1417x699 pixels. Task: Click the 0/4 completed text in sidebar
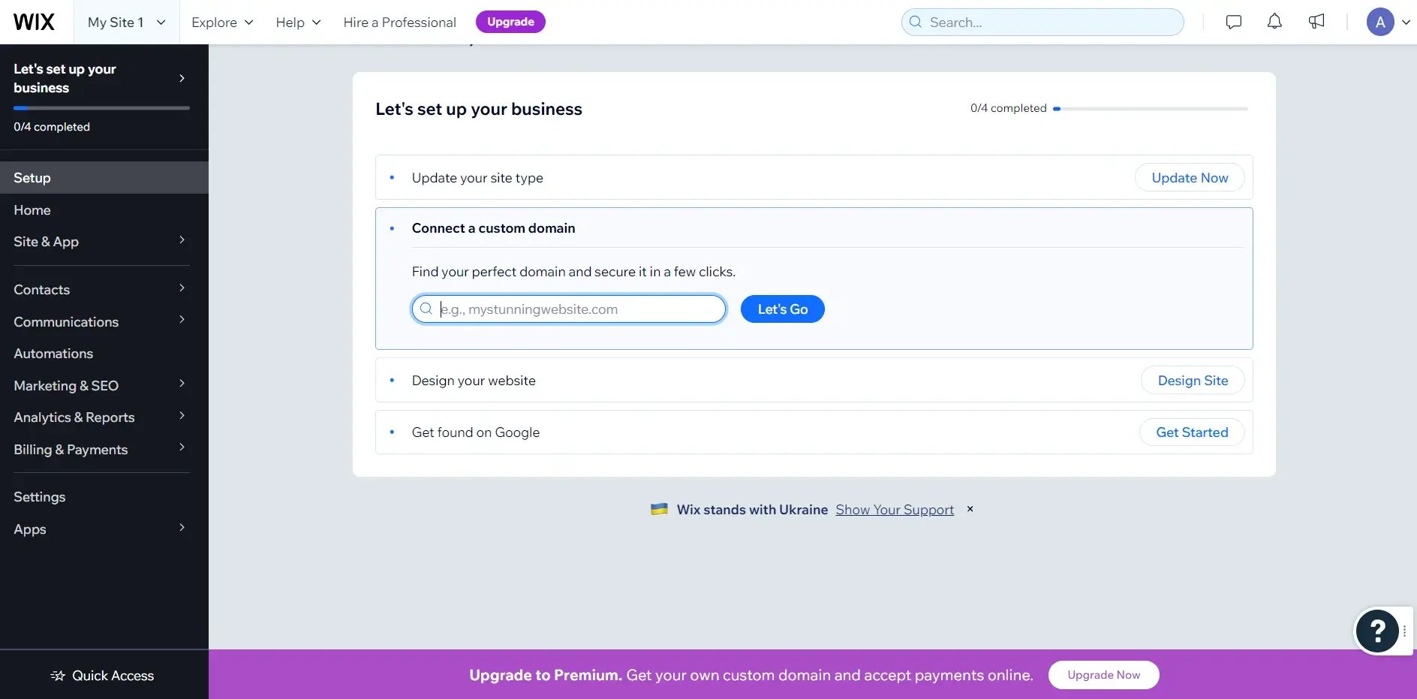[x=52, y=127]
